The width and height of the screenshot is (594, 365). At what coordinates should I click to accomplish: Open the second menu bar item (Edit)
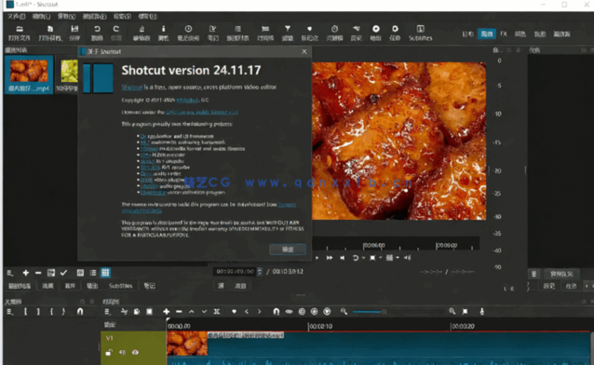(x=41, y=17)
